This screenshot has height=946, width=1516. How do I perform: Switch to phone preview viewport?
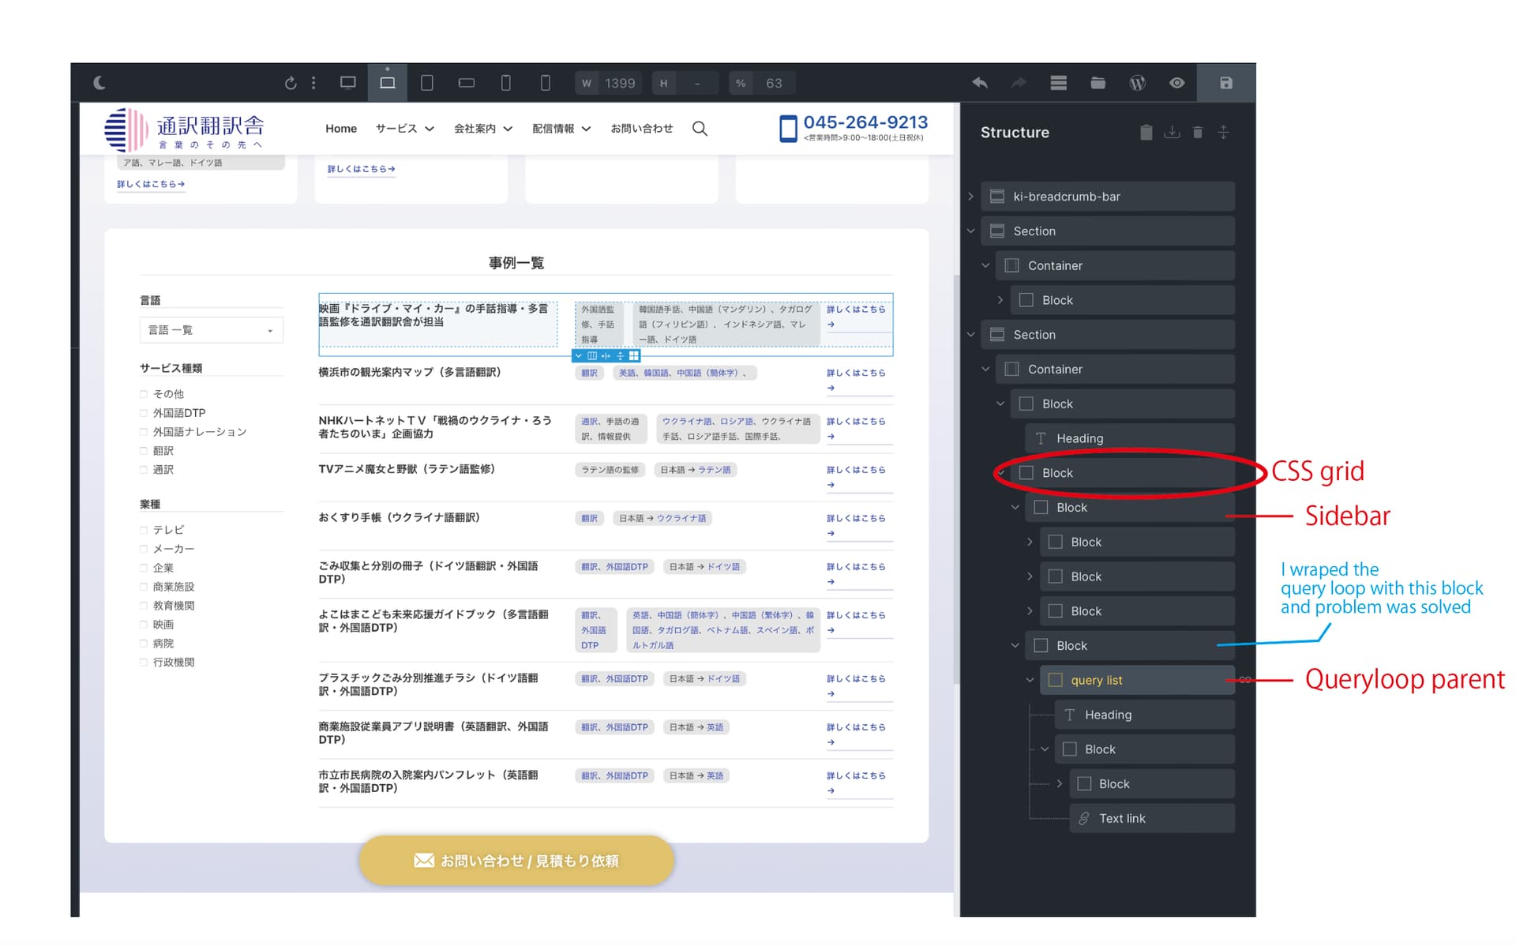point(506,83)
